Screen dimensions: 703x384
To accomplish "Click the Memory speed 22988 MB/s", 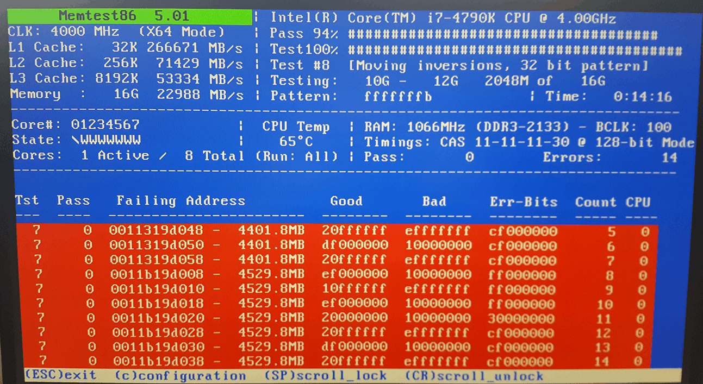I will tap(199, 95).
